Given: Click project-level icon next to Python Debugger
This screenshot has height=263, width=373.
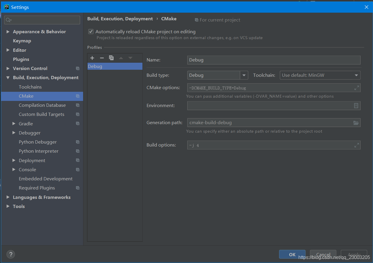Looking at the screenshot, I should 78,142.
